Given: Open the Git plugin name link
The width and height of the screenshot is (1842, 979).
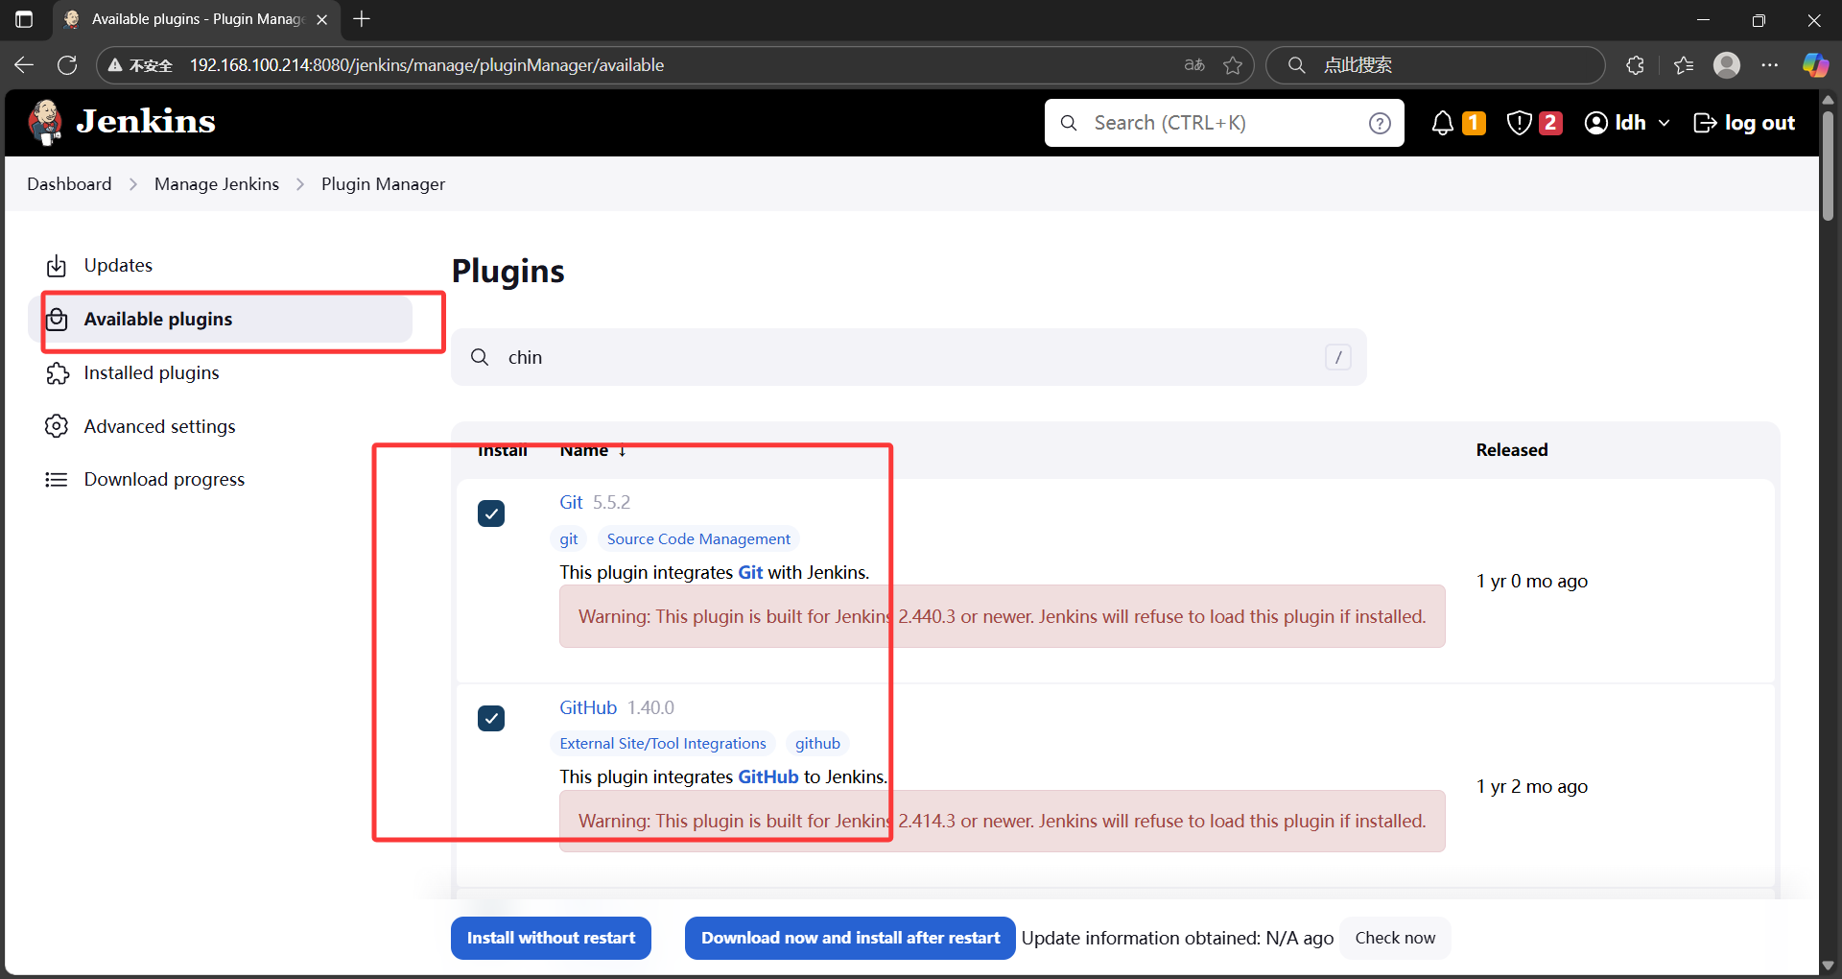Looking at the screenshot, I should pyautogui.click(x=571, y=502).
